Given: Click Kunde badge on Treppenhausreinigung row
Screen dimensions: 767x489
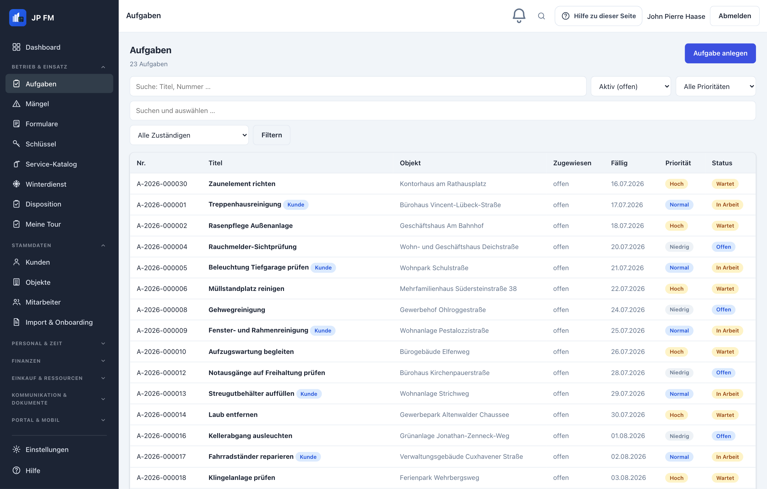Looking at the screenshot, I should [296, 205].
